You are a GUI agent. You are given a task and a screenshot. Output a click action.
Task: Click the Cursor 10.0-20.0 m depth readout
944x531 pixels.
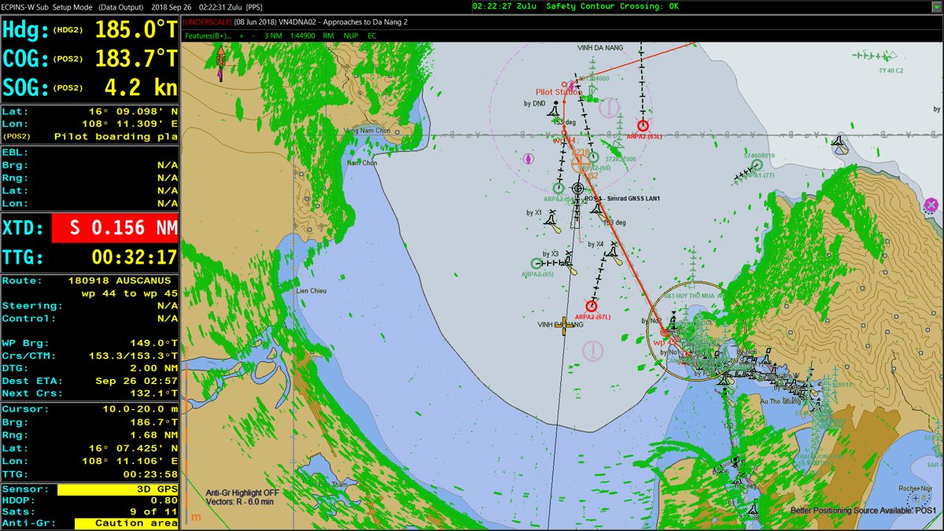[139, 409]
